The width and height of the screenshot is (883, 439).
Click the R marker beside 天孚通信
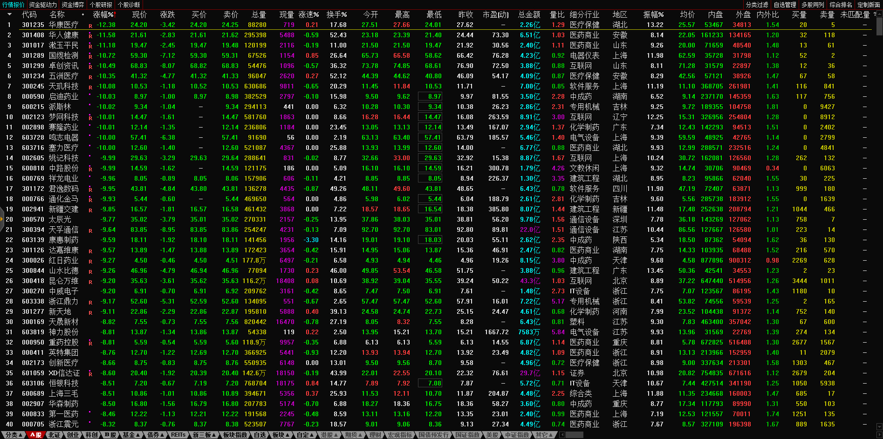coord(90,230)
